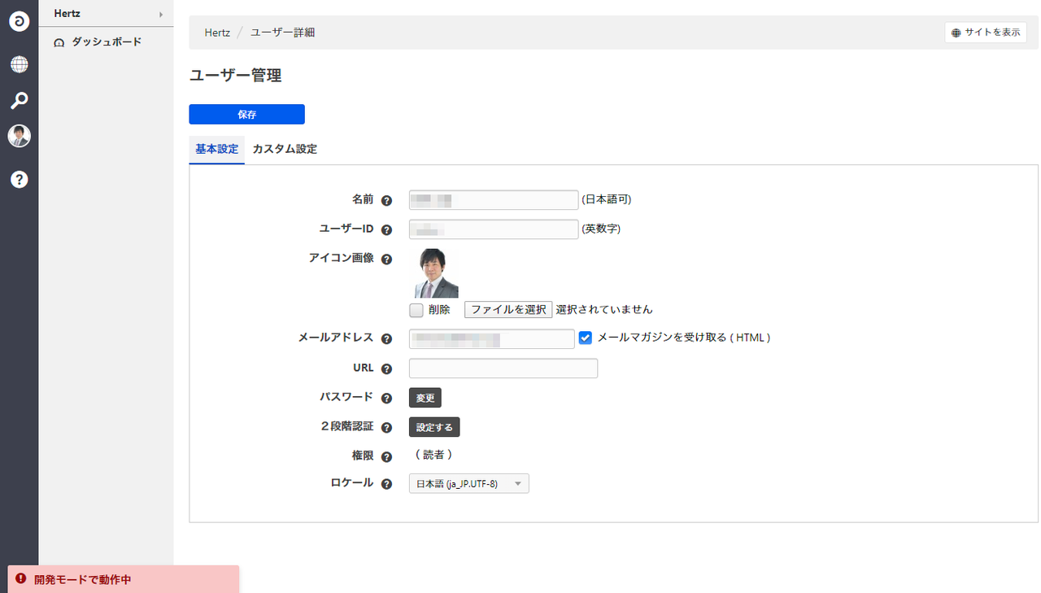
Task: Click help icon next to ロケール
Action: pos(387,484)
